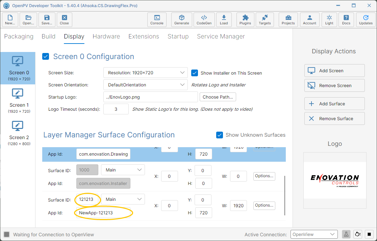
Task: Open the Account toolbar item
Action: pyautogui.click(x=310, y=20)
